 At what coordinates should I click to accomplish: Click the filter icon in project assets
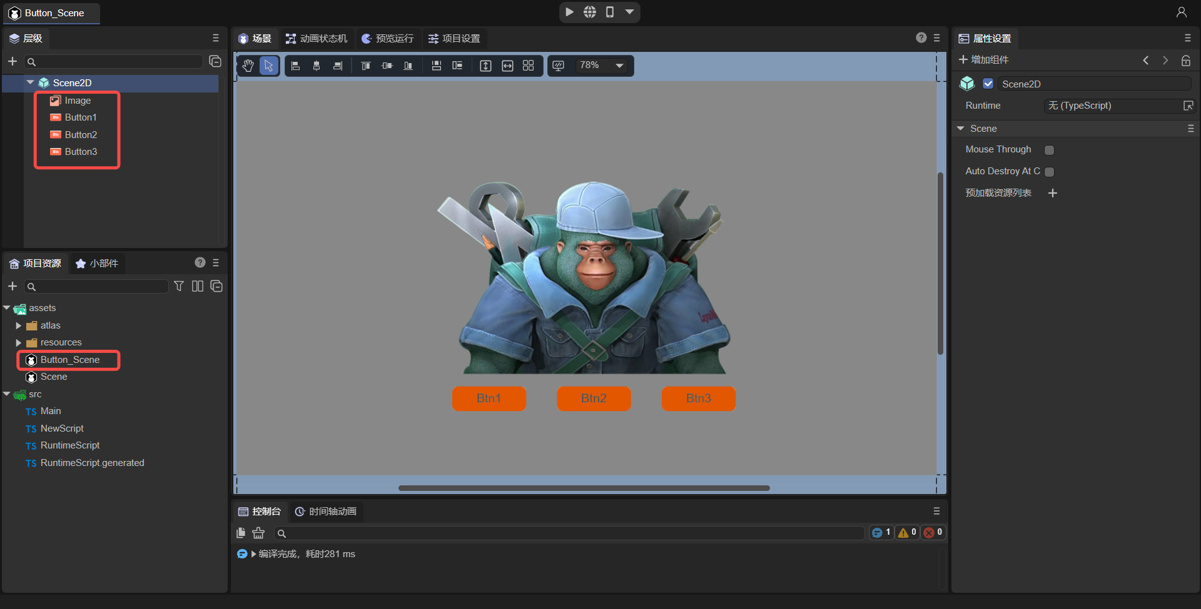(179, 286)
